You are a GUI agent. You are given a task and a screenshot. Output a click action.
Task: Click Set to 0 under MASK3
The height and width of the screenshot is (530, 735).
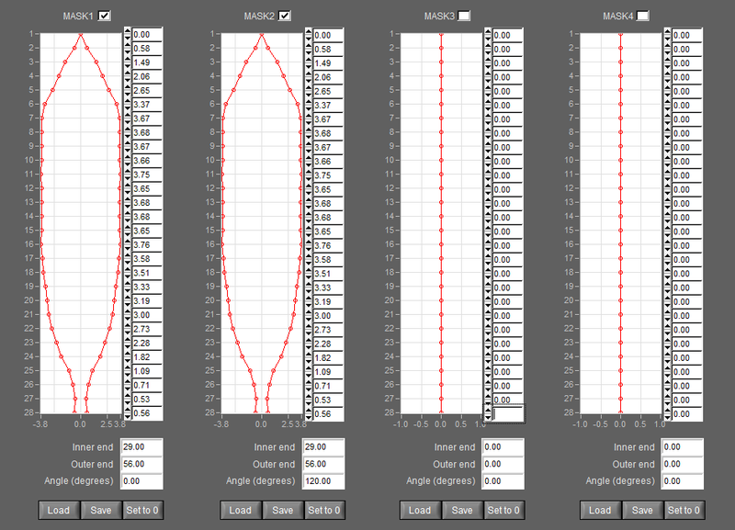coord(503,511)
